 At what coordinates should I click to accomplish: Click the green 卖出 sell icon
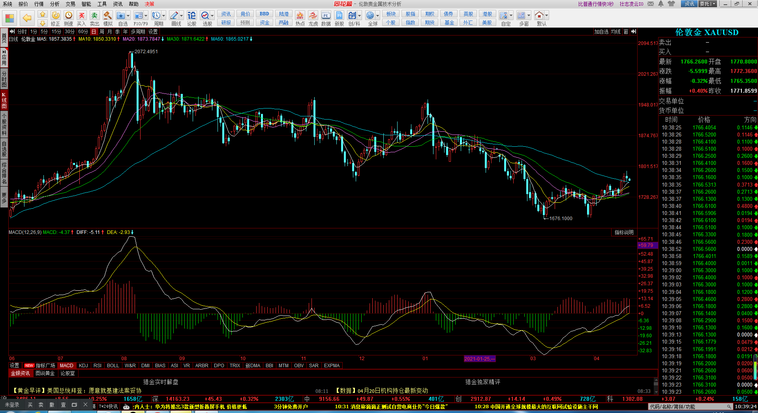point(94,15)
